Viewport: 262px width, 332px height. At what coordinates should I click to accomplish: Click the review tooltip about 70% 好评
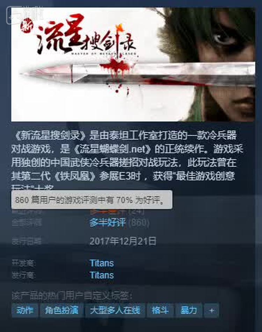tap(92, 200)
